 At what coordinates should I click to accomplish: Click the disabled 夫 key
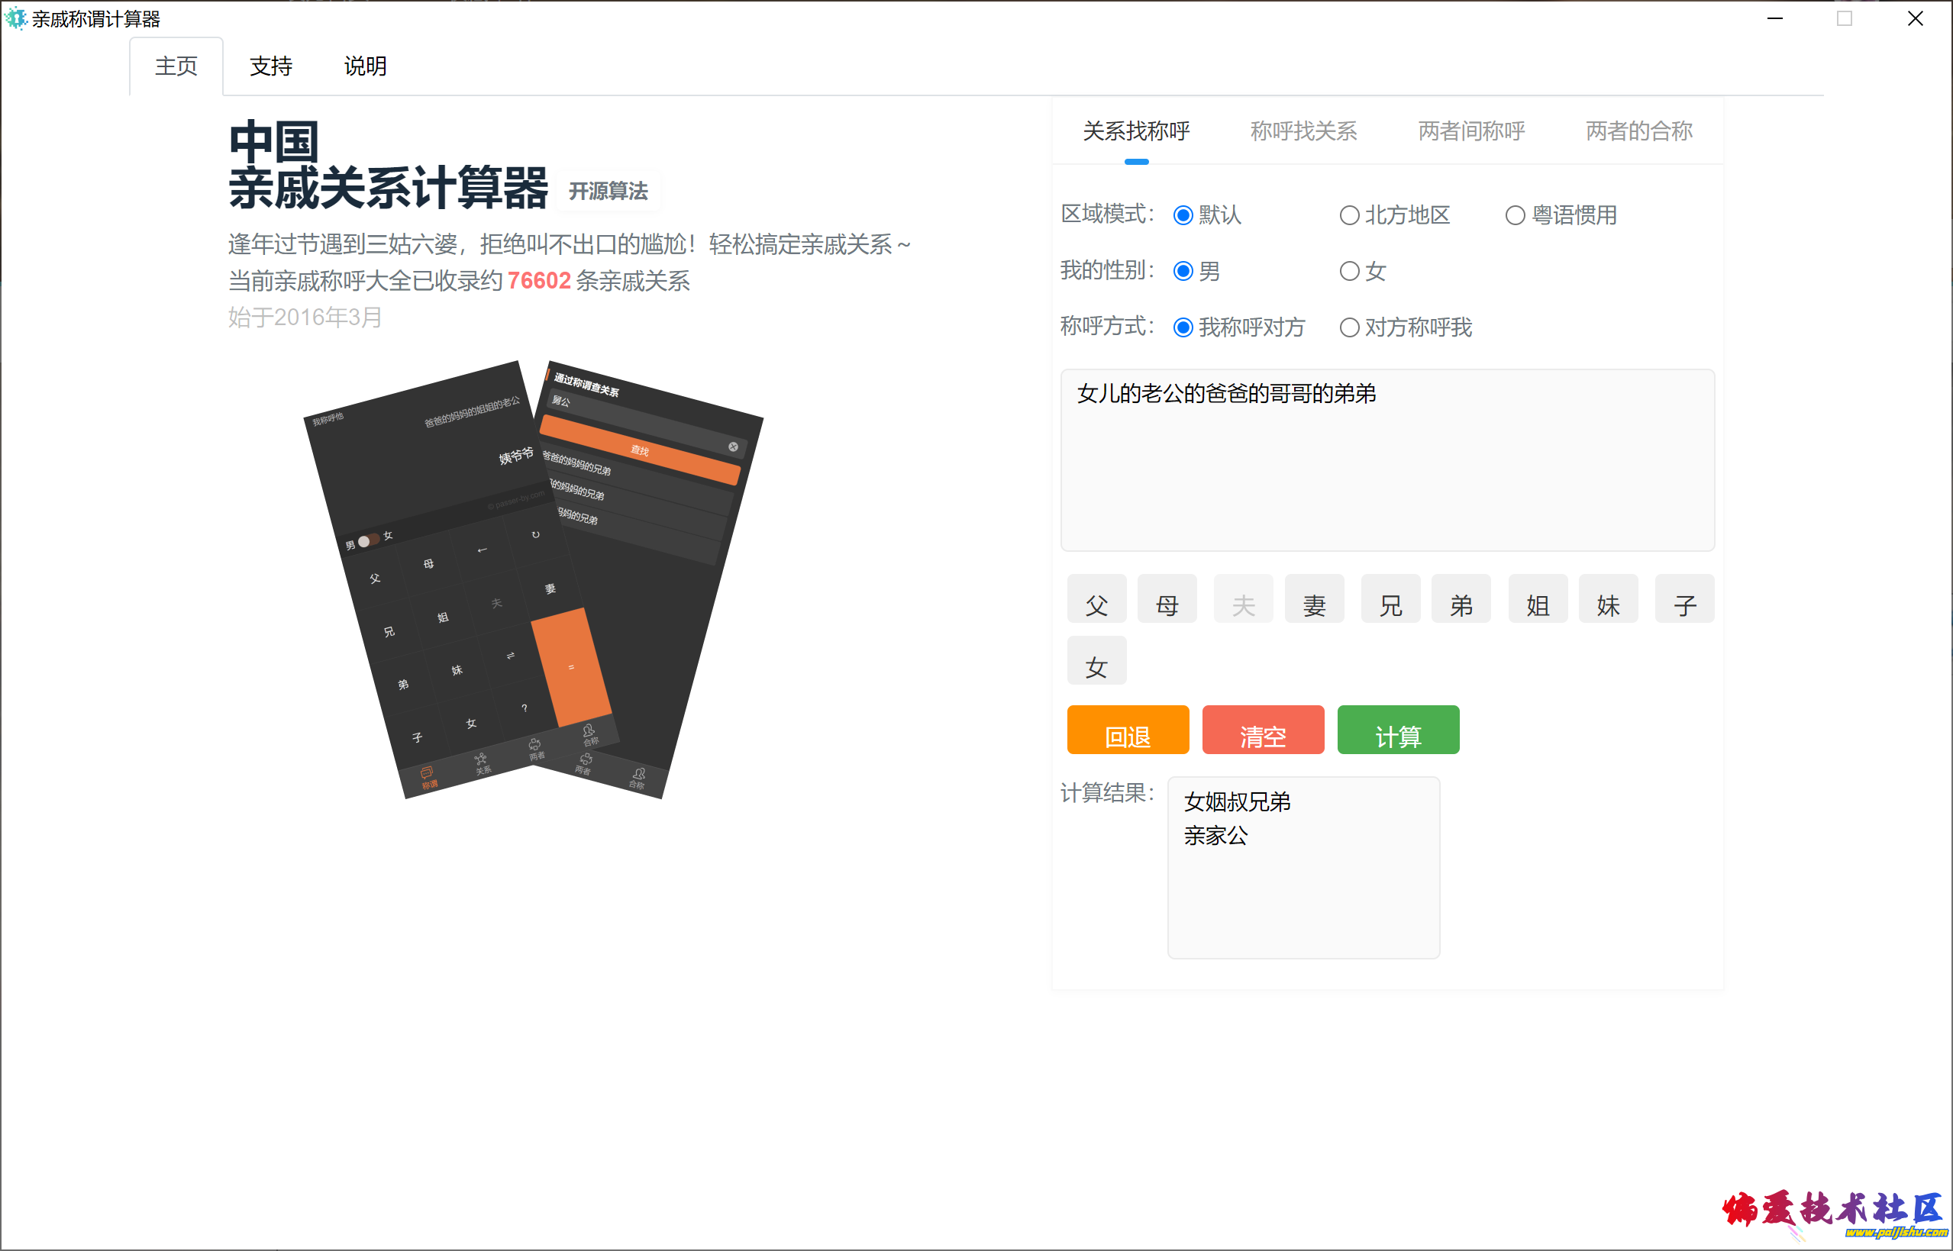[x=1244, y=598]
